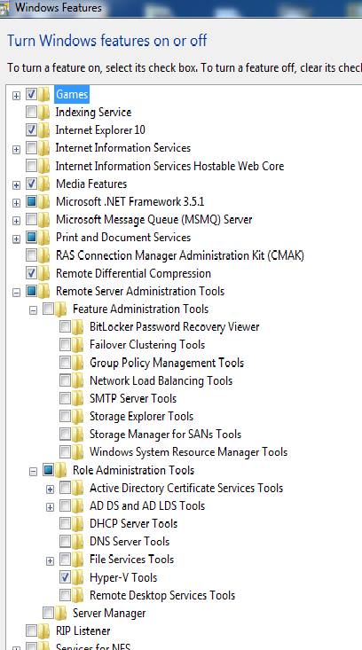Click the Internet Explorer 10 folder icon
Screen dimensions: 362x650
[44, 130]
